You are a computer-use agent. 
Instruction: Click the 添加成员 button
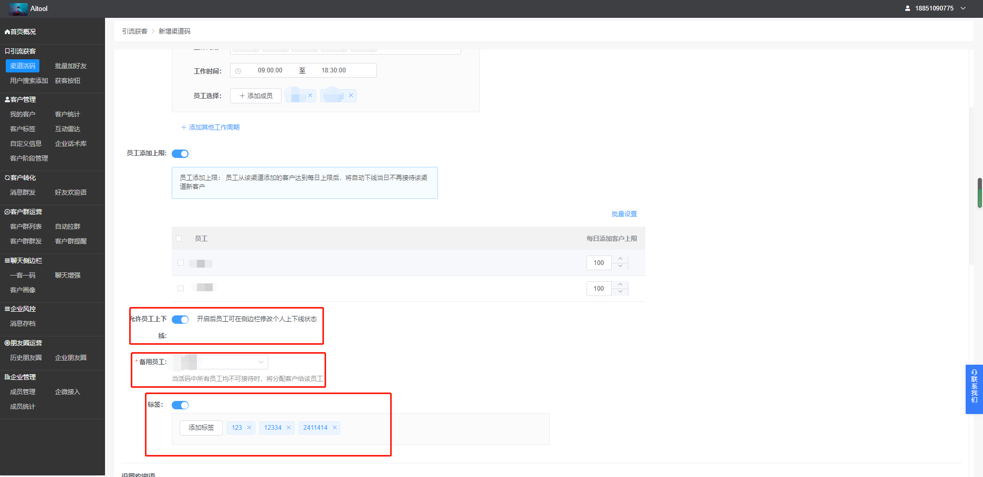click(x=256, y=96)
